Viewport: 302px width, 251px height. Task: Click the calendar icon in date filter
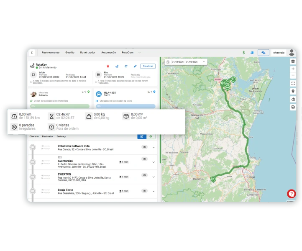[x=168, y=62]
